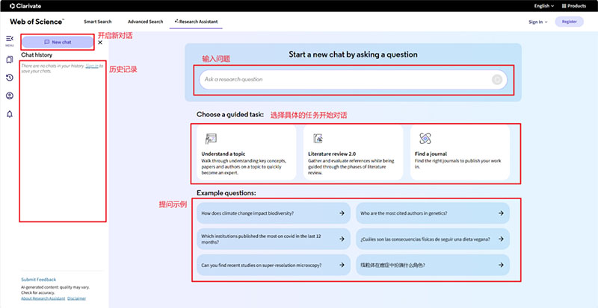Click the Literature review 2.0 card icon
This screenshot has height=308, width=598.
(x=318, y=139)
